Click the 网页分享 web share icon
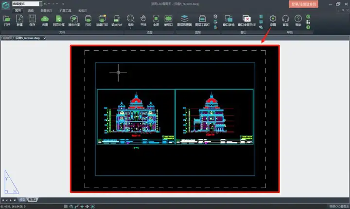 (59, 19)
